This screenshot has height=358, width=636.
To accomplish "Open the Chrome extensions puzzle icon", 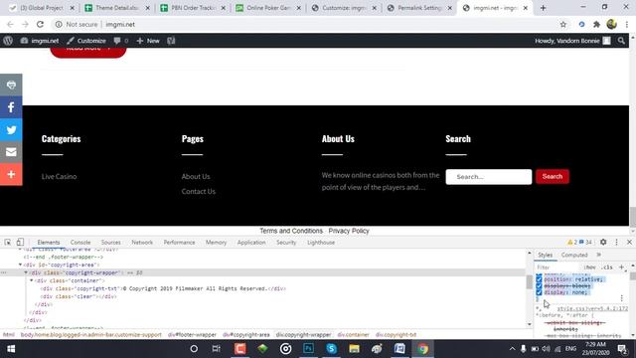I will [x=596, y=24].
